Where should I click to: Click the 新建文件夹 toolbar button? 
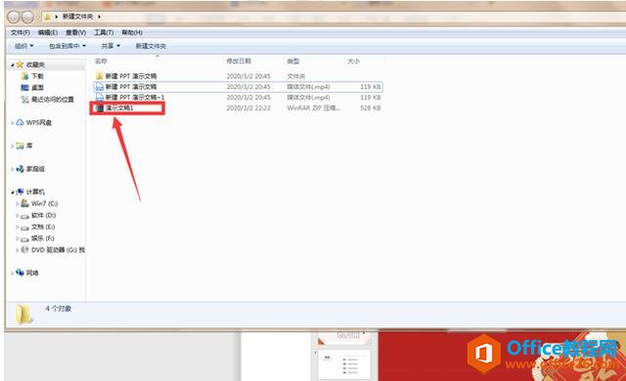pos(151,46)
